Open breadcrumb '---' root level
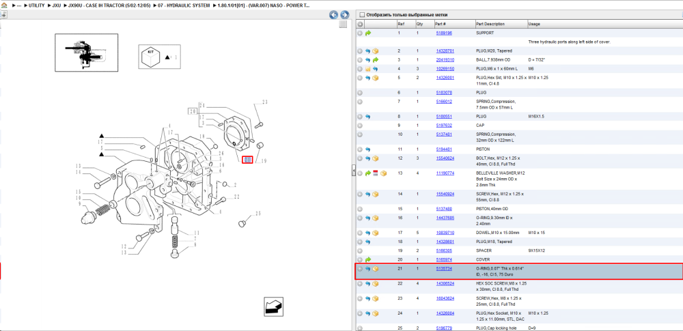Viewport: 683px width, 331px height. (18, 5)
